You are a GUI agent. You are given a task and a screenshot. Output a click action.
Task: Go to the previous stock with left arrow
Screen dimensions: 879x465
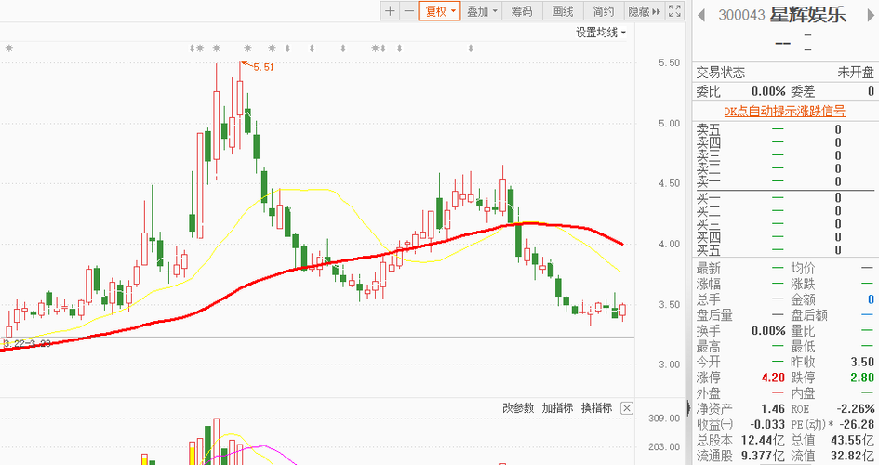tap(700, 15)
